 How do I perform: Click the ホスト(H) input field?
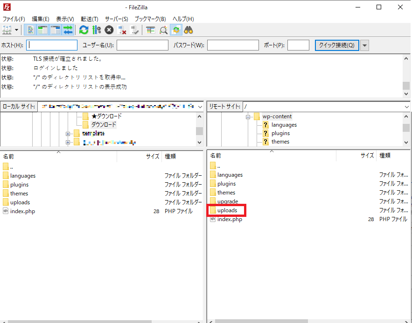52,45
